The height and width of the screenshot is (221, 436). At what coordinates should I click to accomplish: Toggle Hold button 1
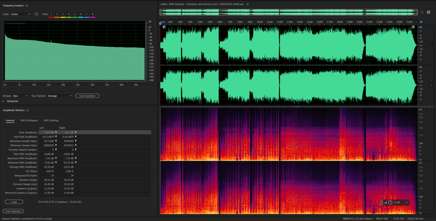click(x=51, y=14)
